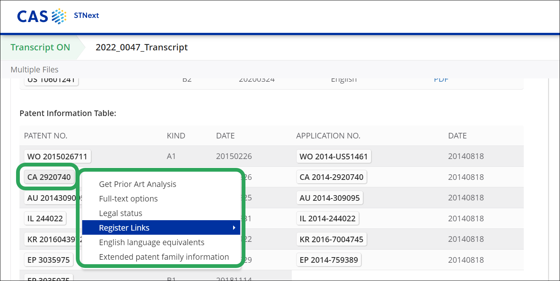Click patent number EP 3035975
Viewport: 560px width, 281px height.
49,260
